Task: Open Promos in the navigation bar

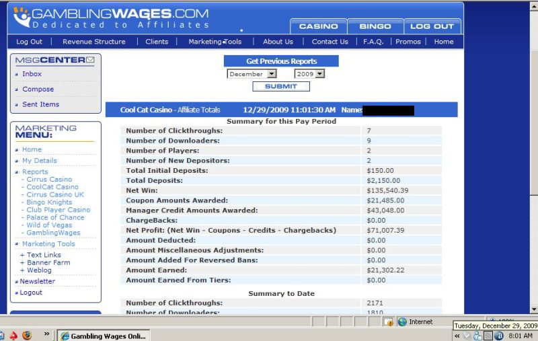Action: coord(408,42)
